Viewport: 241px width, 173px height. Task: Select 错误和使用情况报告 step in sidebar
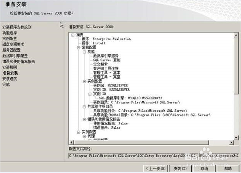point(18,62)
